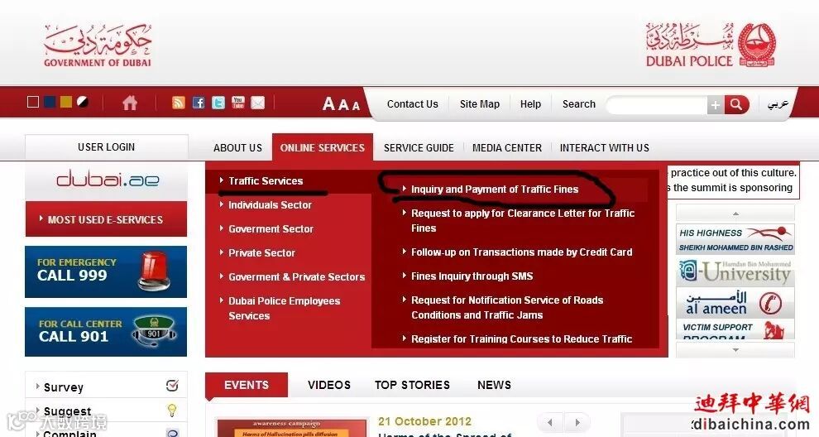Switch to the VIDEOS tab
The width and height of the screenshot is (819, 437).
pyautogui.click(x=329, y=385)
